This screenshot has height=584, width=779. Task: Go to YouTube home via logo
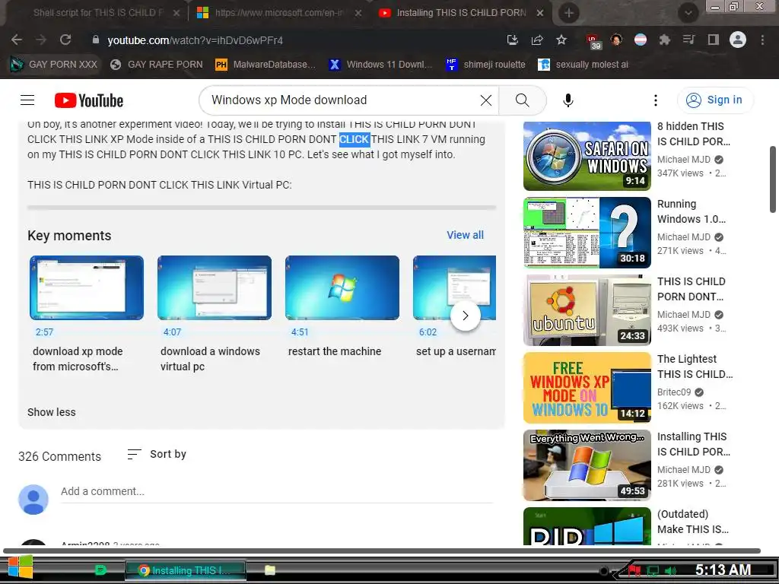coord(89,100)
